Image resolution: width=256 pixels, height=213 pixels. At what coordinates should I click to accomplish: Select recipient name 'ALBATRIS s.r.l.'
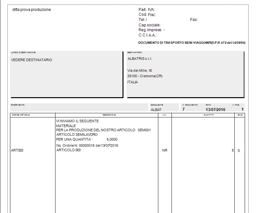[140, 59]
